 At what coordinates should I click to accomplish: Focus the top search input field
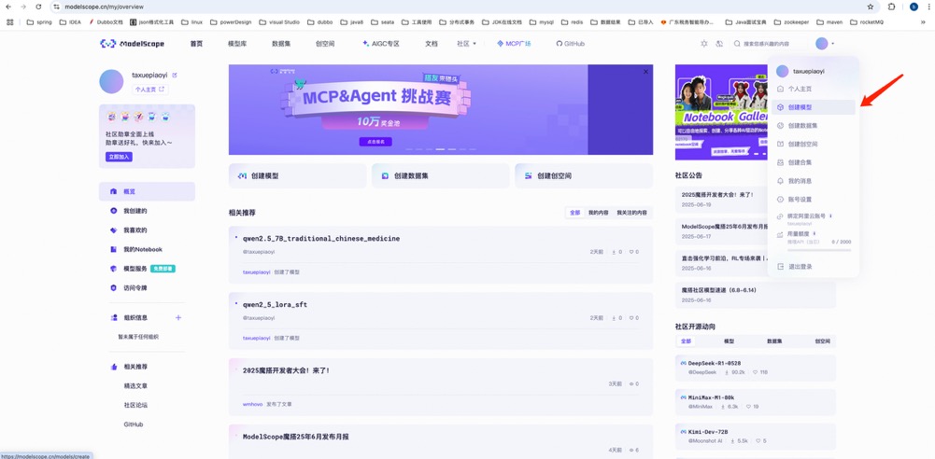point(770,44)
